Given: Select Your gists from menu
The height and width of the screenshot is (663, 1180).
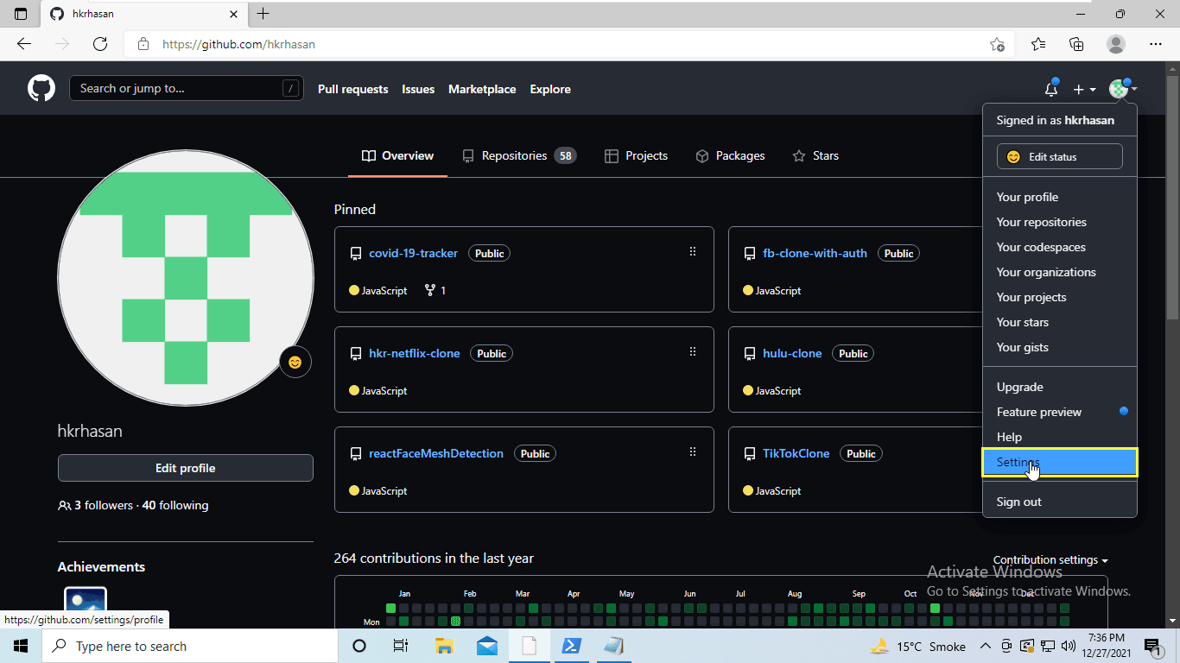Looking at the screenshot, I should [1060, 347].
